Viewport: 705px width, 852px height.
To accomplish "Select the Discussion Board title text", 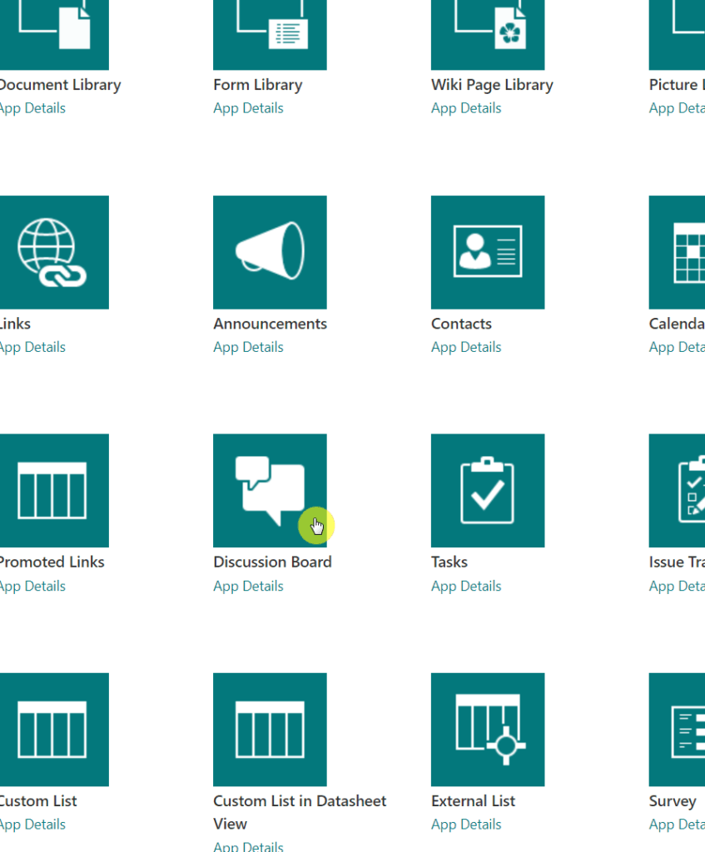I will point(272,562).
